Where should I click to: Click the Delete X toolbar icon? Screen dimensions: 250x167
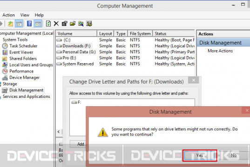click(56, 24)
